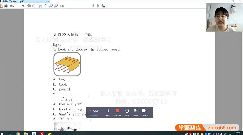Click the open document icon in the toolbar
The height and width of the screenshot is (135, 243).
pyautogui.click(x=2, y=6)
